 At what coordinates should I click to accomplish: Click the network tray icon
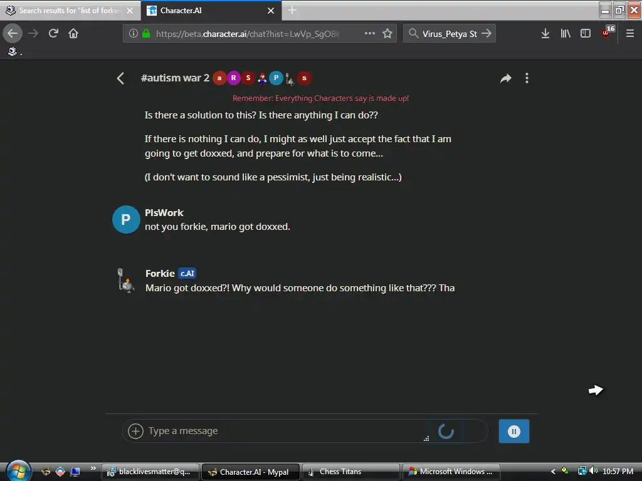(x=582, y=471)
